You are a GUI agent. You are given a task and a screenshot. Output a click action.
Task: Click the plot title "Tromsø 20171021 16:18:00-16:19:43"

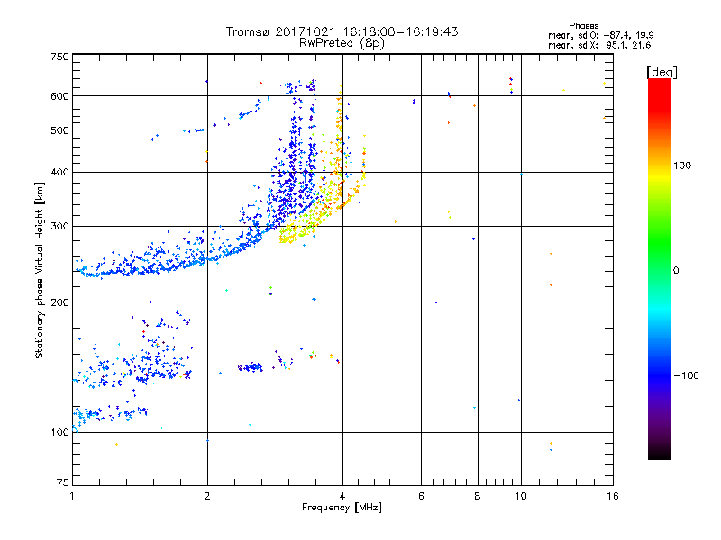(342, 31)
